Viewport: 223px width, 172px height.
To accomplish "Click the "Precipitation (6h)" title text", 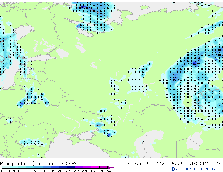I will pyautogui.click(x=21, y=164).
